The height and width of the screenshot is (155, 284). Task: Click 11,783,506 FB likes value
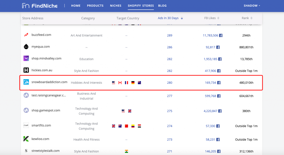pyautogui.click(x=211, y=35)
